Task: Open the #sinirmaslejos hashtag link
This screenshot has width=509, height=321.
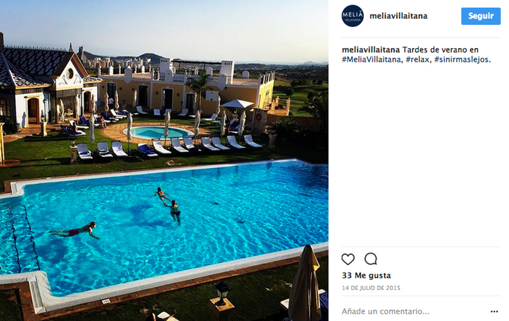Action: click(461, 59)
